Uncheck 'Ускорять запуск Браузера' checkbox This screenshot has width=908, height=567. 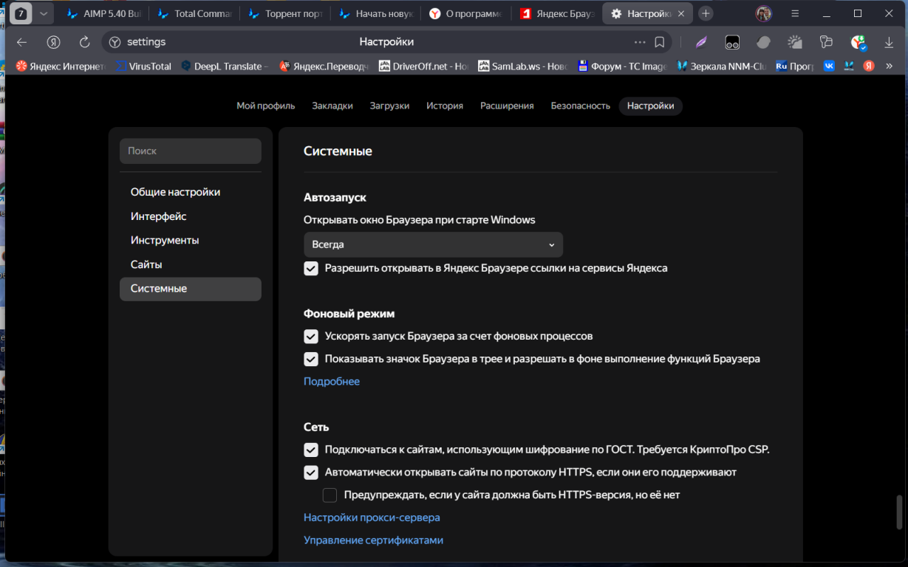pos(311,337)
